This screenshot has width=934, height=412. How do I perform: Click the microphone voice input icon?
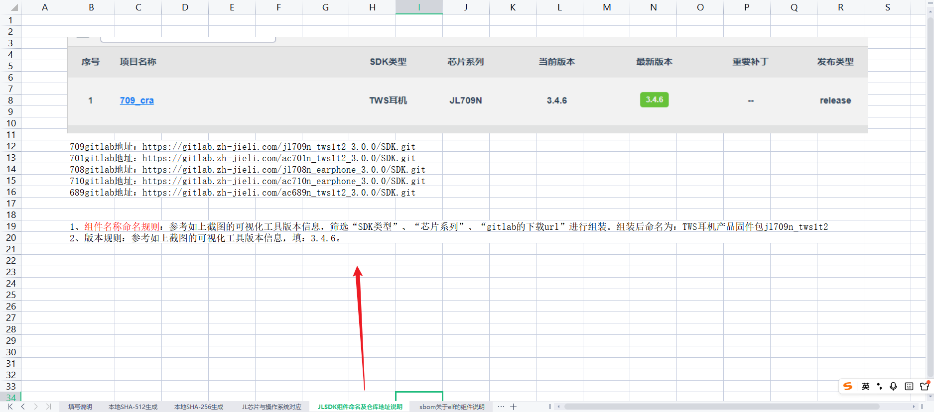pyautogui.click(x=894, y=386)
